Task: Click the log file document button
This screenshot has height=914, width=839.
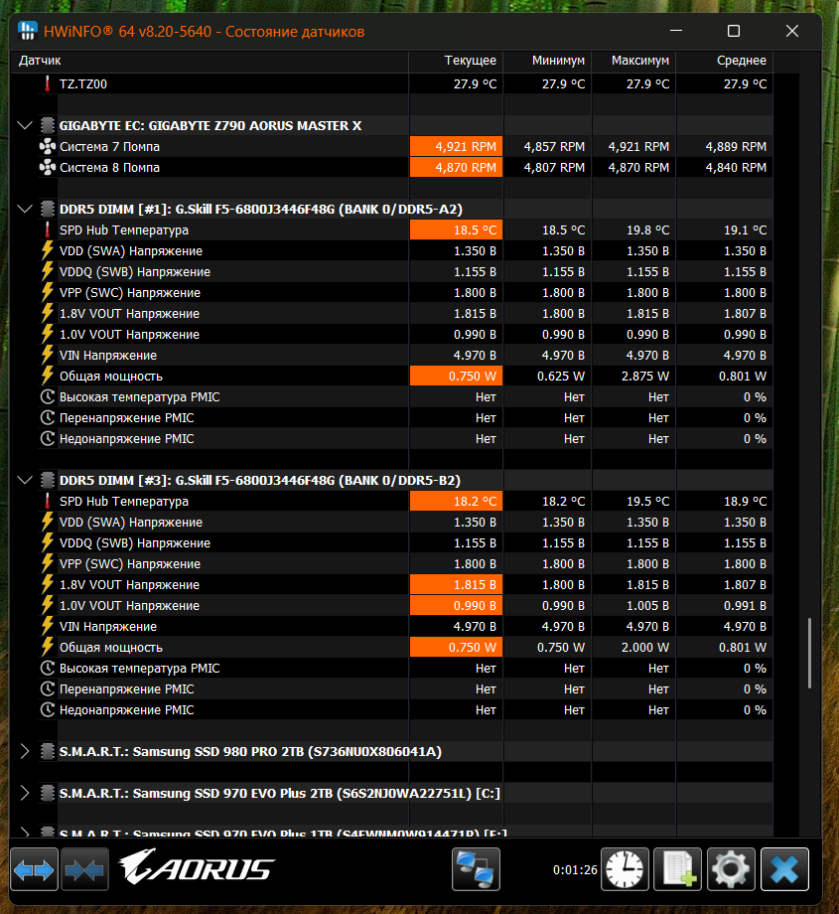Action: click(x=678, y=869)
